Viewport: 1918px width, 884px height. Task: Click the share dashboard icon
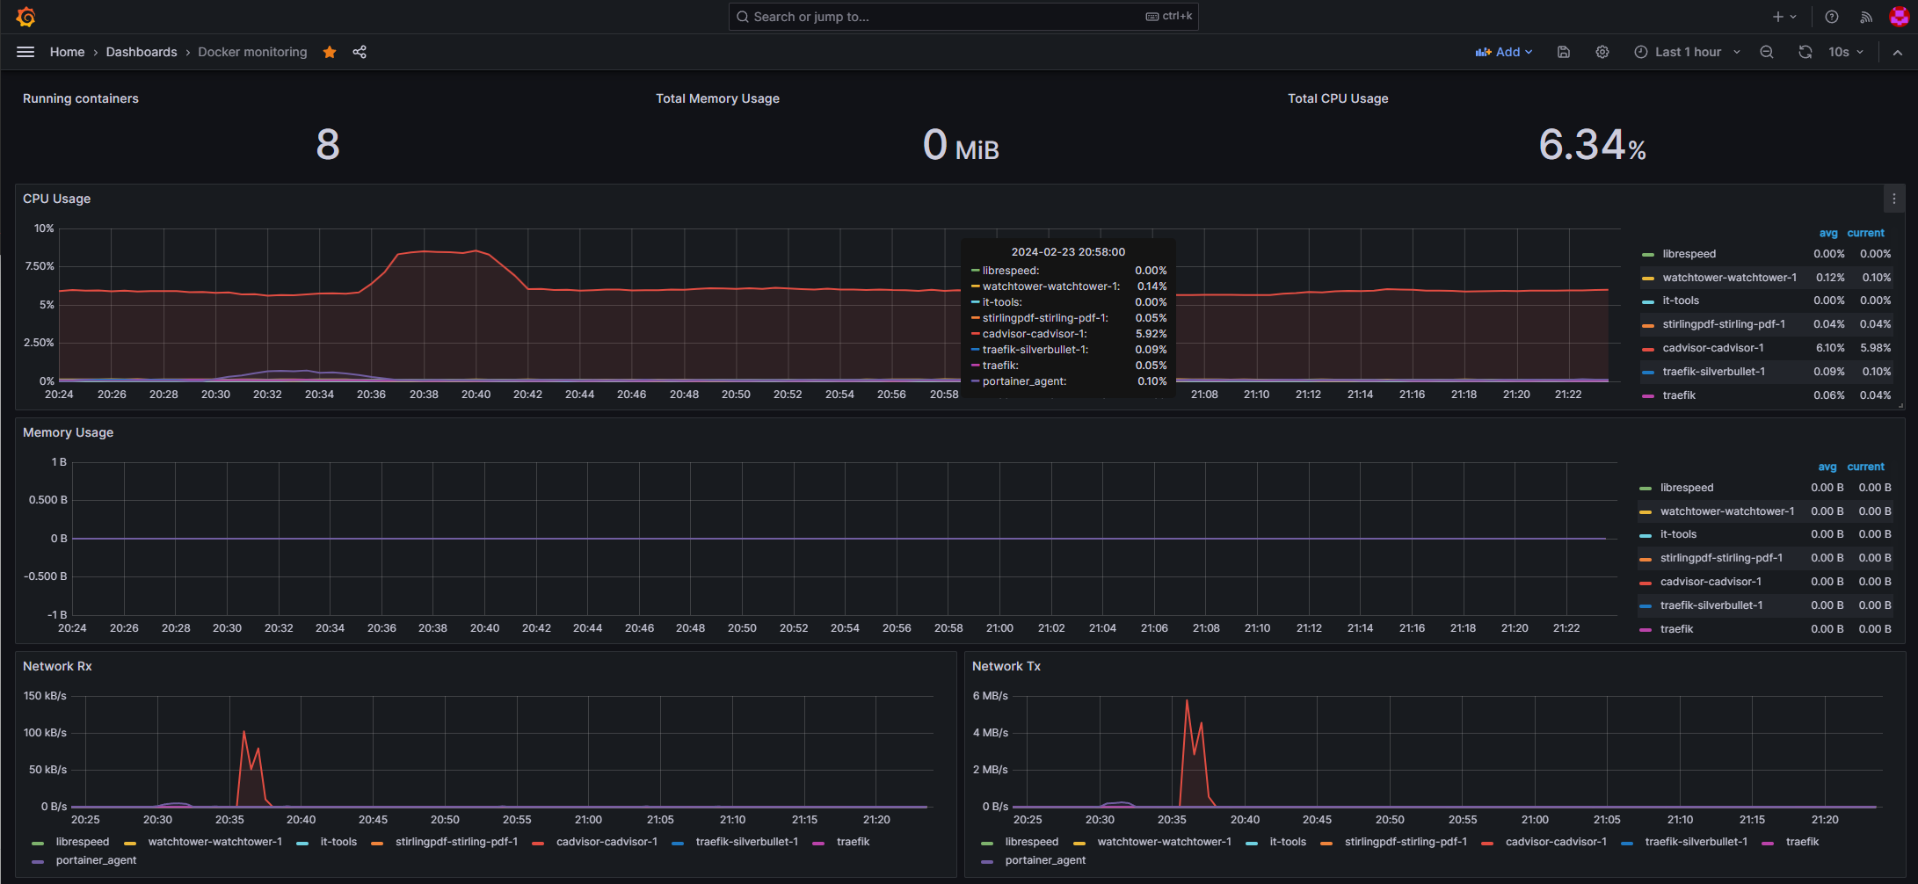point(360,52)
